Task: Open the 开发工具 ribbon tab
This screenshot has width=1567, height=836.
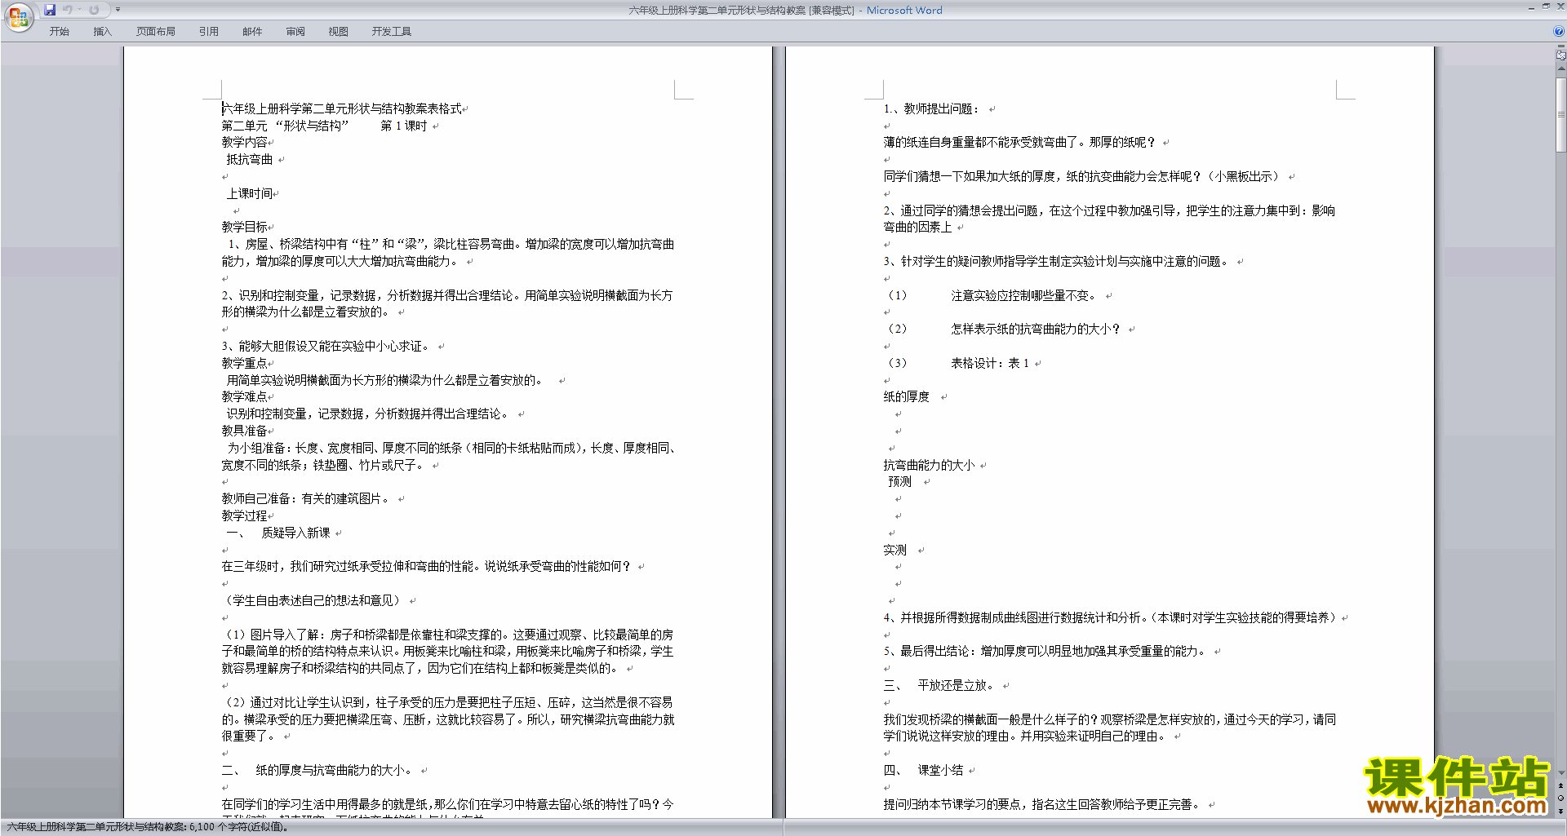Action: [392, 31]
